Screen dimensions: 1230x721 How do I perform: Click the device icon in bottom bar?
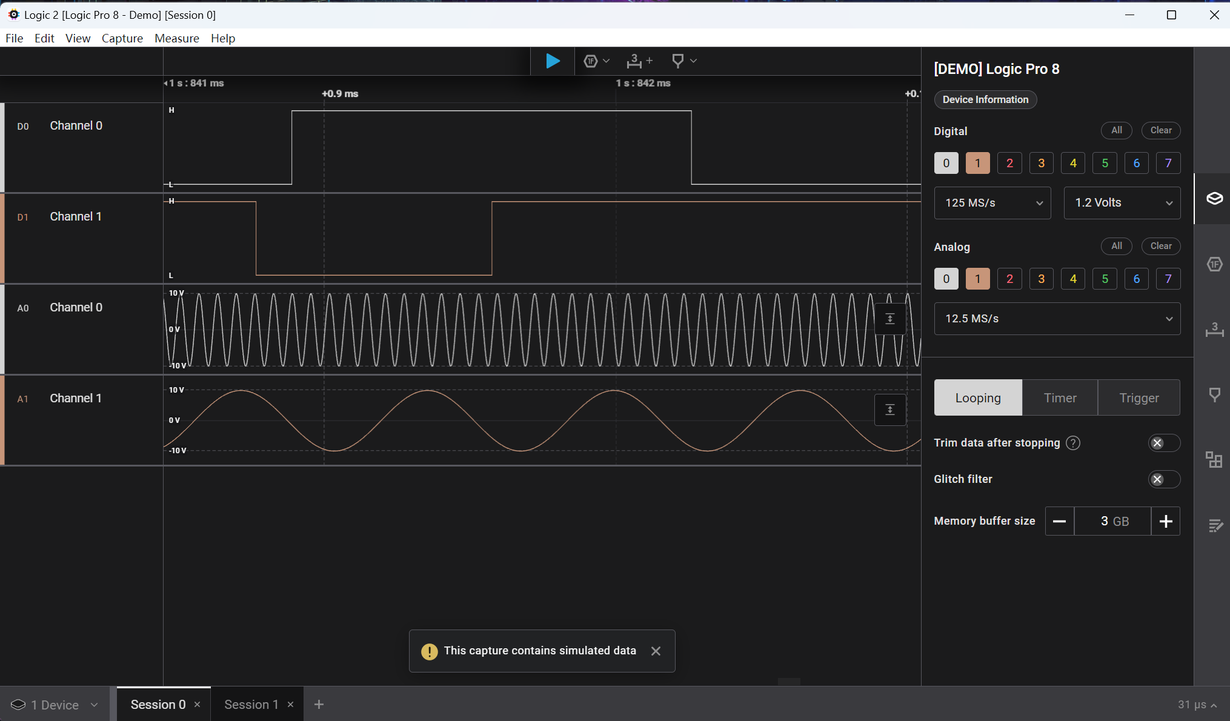pos(18,705)
